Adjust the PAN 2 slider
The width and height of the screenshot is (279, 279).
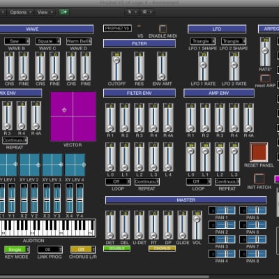(x=222, y=225)
